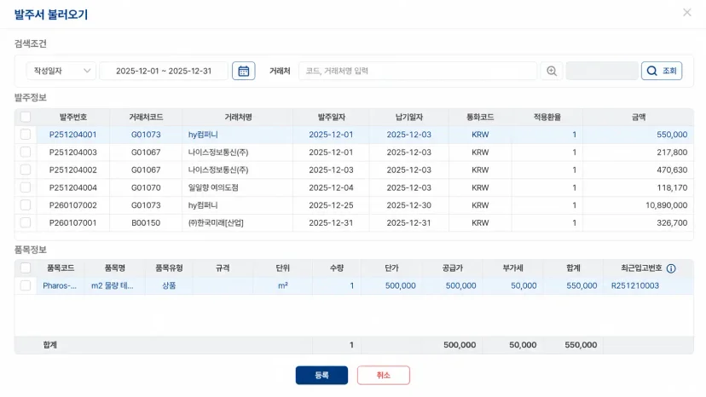Click the 단가 column header
706x397 pixels.
391,268
